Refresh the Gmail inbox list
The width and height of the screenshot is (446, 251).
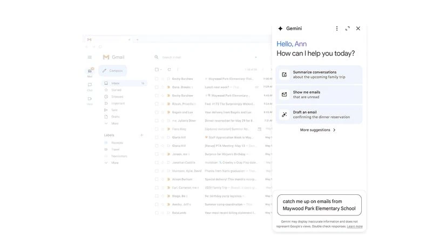tap(169, 70)
